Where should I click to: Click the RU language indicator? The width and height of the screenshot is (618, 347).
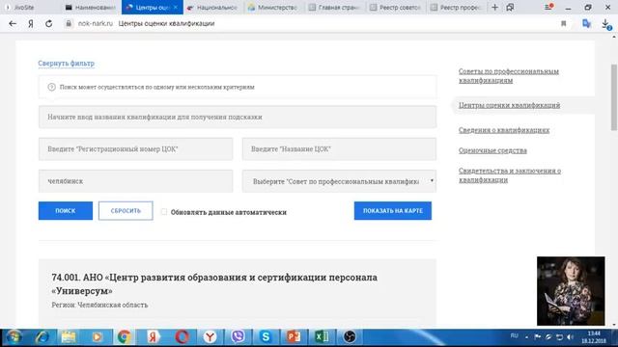tap(514, 336)
